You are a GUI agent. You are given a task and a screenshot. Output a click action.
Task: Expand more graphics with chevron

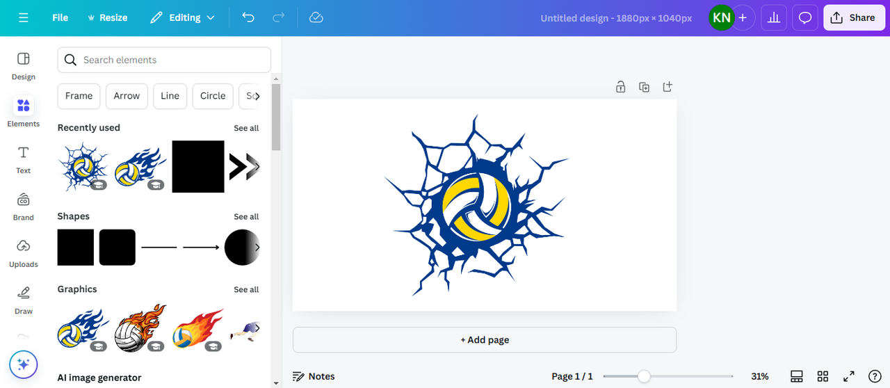[257, 328]
